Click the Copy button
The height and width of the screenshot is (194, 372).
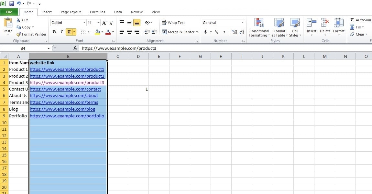pyautogui.click(x=26, y=27)
